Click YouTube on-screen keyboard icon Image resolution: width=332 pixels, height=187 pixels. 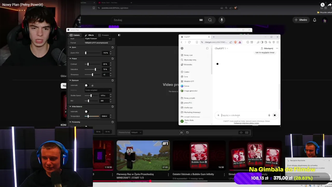(x=201, y=20)
